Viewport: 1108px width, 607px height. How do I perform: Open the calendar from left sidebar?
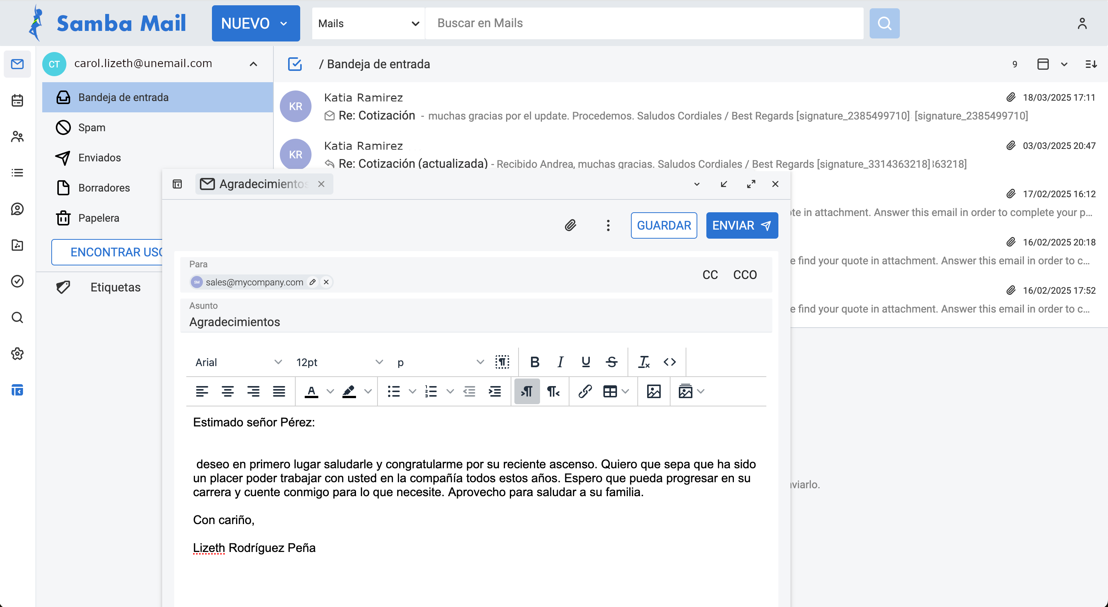(x=17, y=101)
